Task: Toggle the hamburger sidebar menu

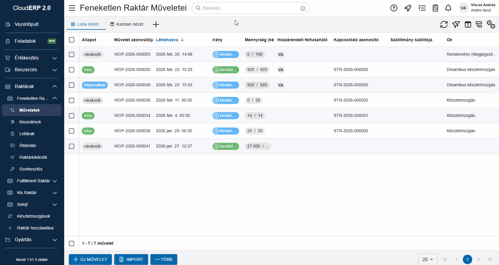Action: [72, 8]
